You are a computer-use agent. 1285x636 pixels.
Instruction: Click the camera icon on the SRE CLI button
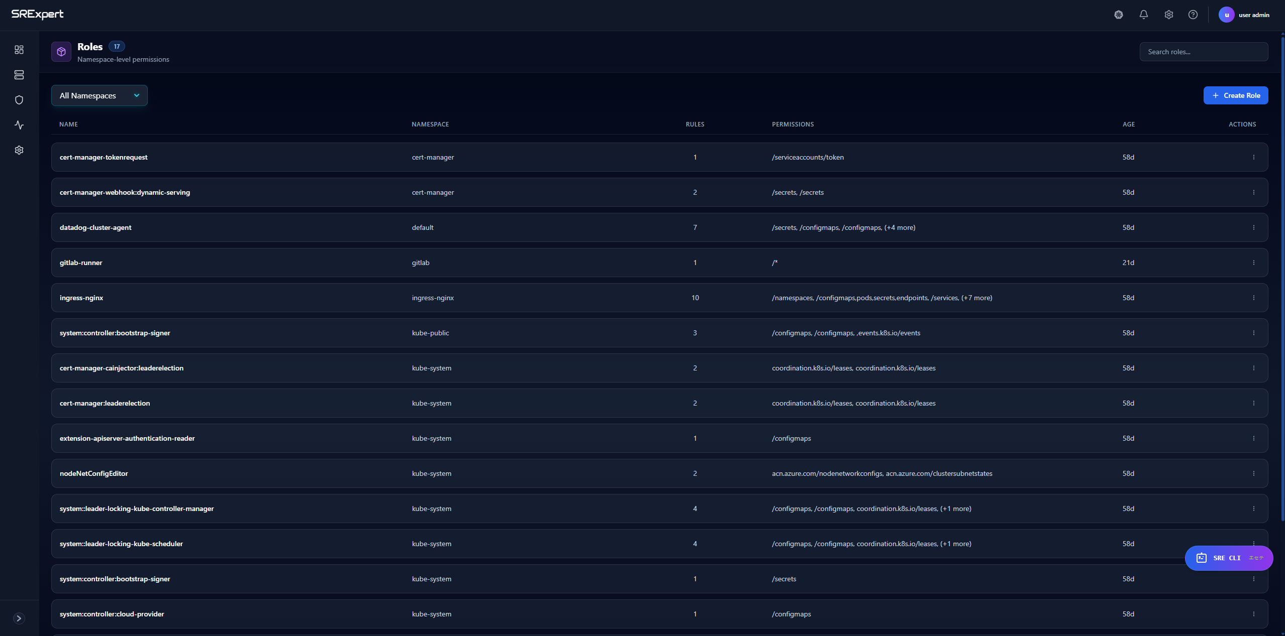tap(1201, 558)
